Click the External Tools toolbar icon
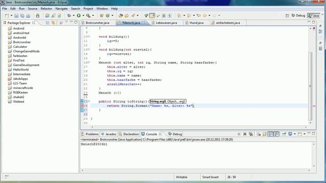 click(x=88, y=16)
